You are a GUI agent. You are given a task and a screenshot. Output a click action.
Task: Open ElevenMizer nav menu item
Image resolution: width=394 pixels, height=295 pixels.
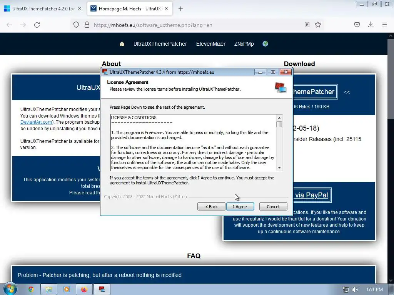[210, 44]
